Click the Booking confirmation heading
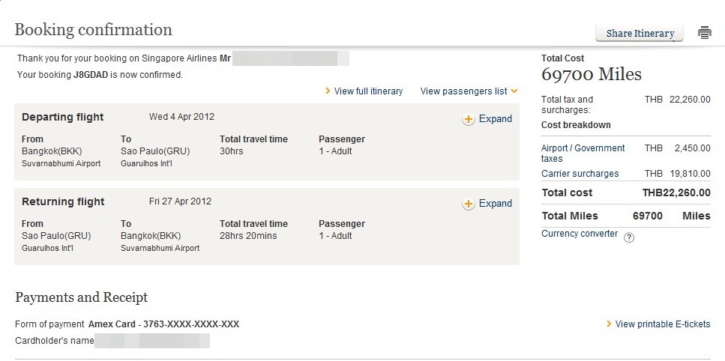This screenshot has height=361, width=725. (94, 30)
